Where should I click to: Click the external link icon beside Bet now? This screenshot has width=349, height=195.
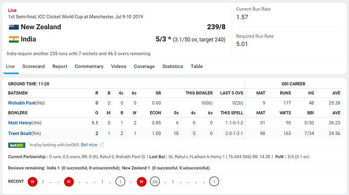[x=102, y=145]
